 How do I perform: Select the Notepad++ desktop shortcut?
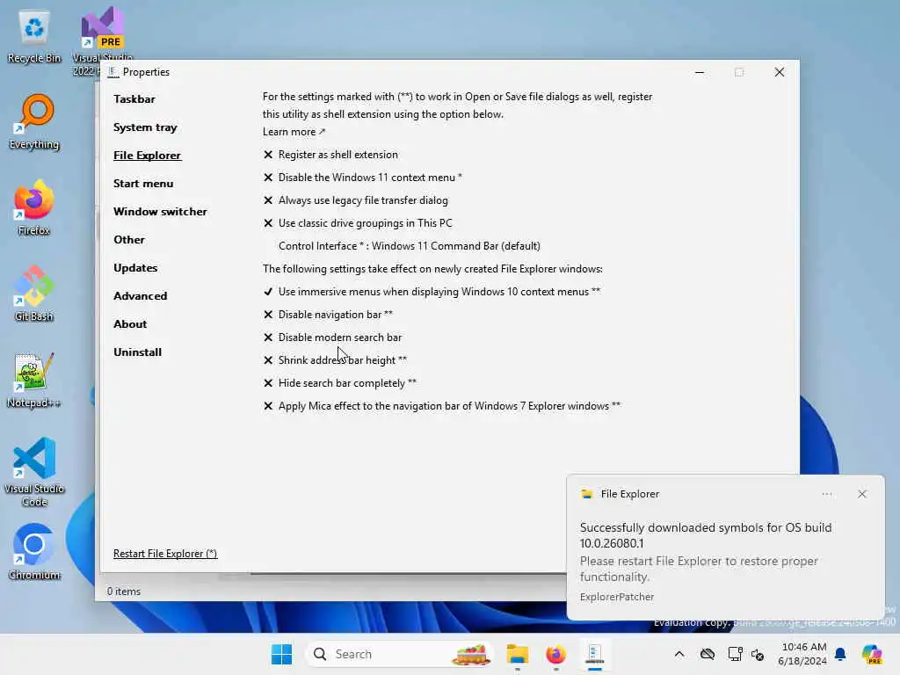click(x=34, y=380)
